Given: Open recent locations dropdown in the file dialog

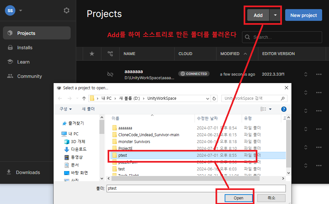Looking at the screenshot, I should (77, 98).
